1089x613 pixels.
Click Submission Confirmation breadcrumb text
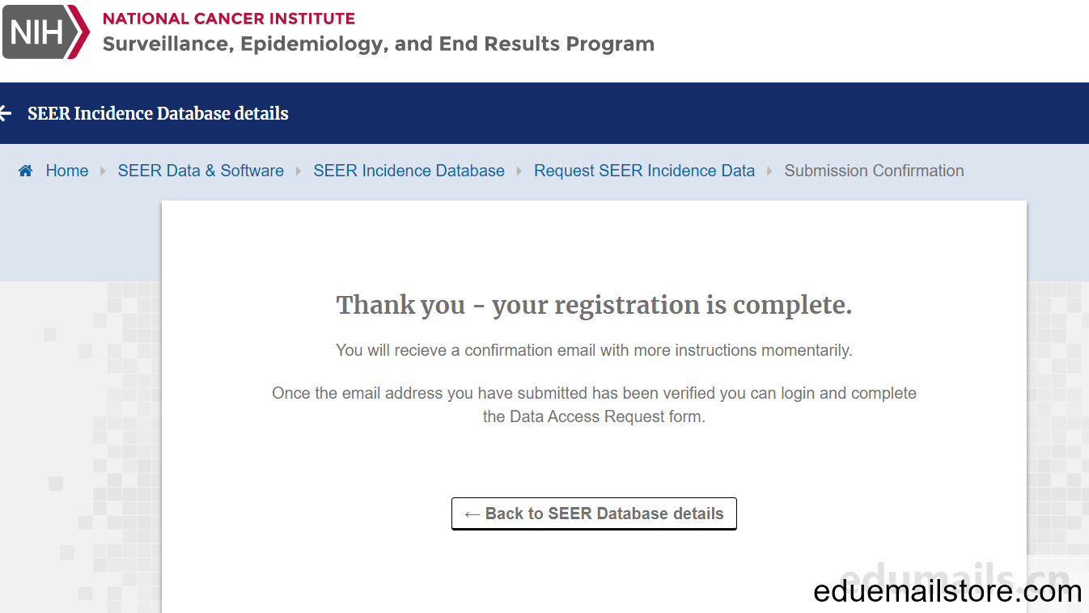point(875,171)
